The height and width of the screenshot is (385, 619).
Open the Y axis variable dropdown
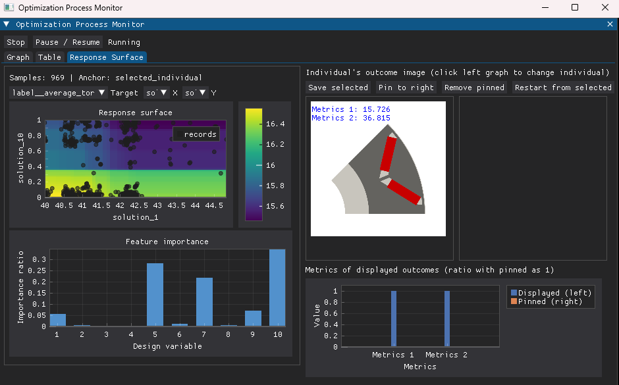point(196,93)
